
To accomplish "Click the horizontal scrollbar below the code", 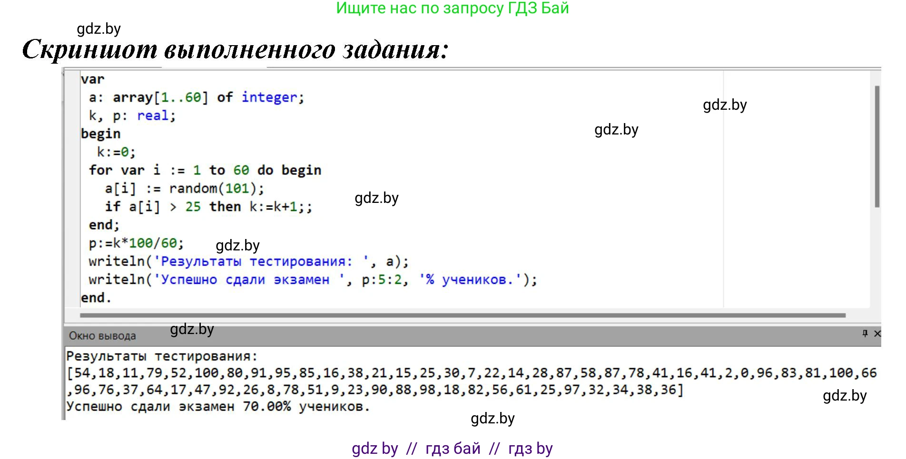I will point(462,315).
